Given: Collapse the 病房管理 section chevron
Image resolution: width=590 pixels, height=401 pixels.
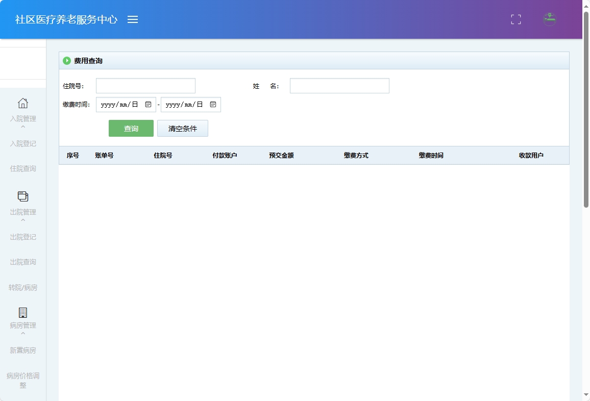Looking at the screenshot, I should point(22,333).
